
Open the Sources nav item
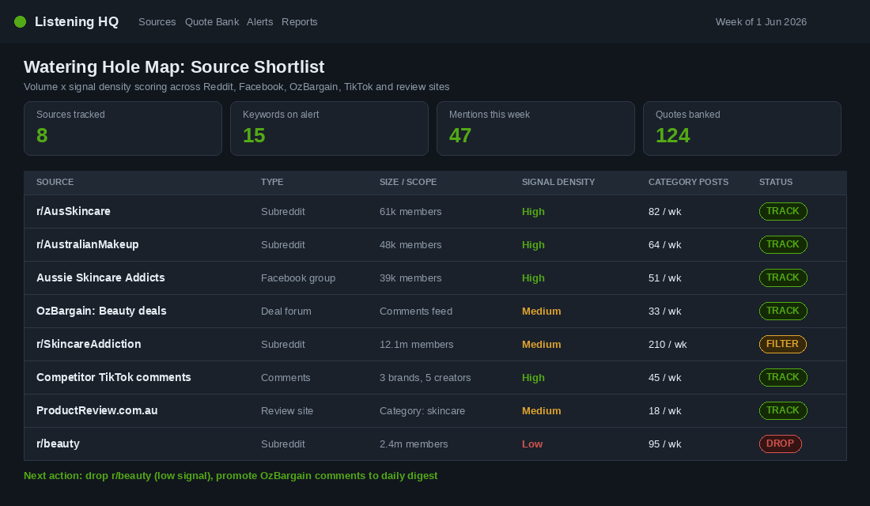tap(157, 21)
